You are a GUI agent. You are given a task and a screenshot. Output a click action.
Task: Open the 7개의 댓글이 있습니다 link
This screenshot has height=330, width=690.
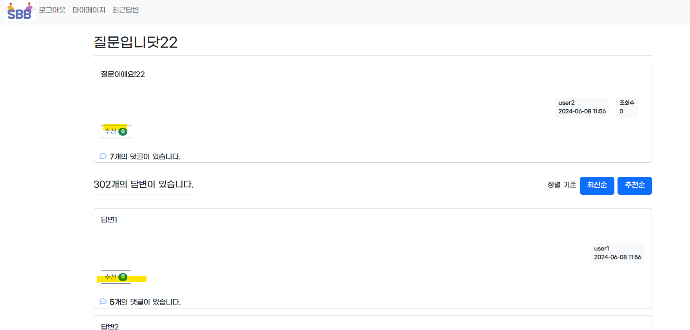pyautogui.click(x=145, y=156)
